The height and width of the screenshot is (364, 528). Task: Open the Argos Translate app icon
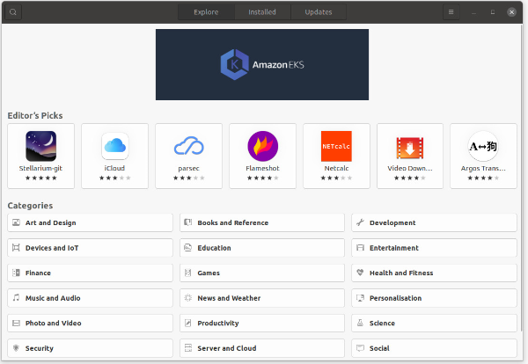[483, 146]
